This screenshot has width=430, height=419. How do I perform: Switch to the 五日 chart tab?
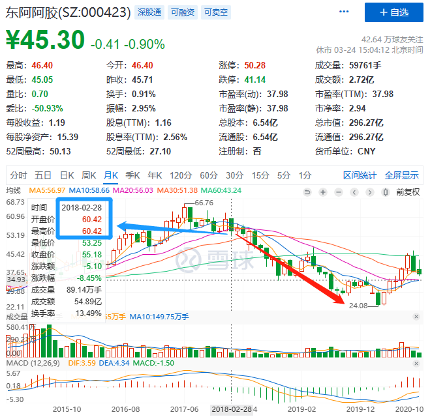[x=43, y=175]
